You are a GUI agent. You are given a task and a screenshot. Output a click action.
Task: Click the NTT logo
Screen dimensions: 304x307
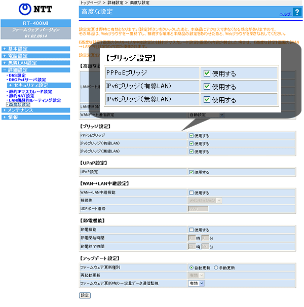click(x=35, y=9)
